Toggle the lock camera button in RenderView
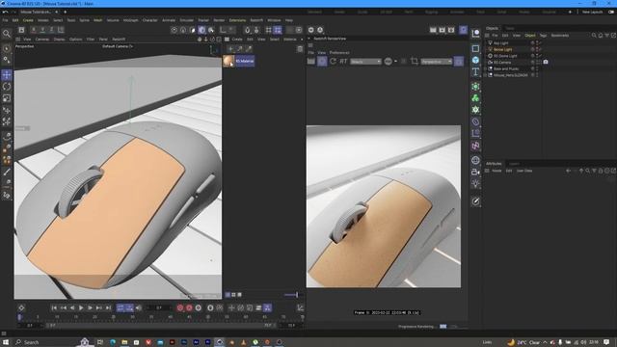Screen dimensions: 617x347 [459, 62]
